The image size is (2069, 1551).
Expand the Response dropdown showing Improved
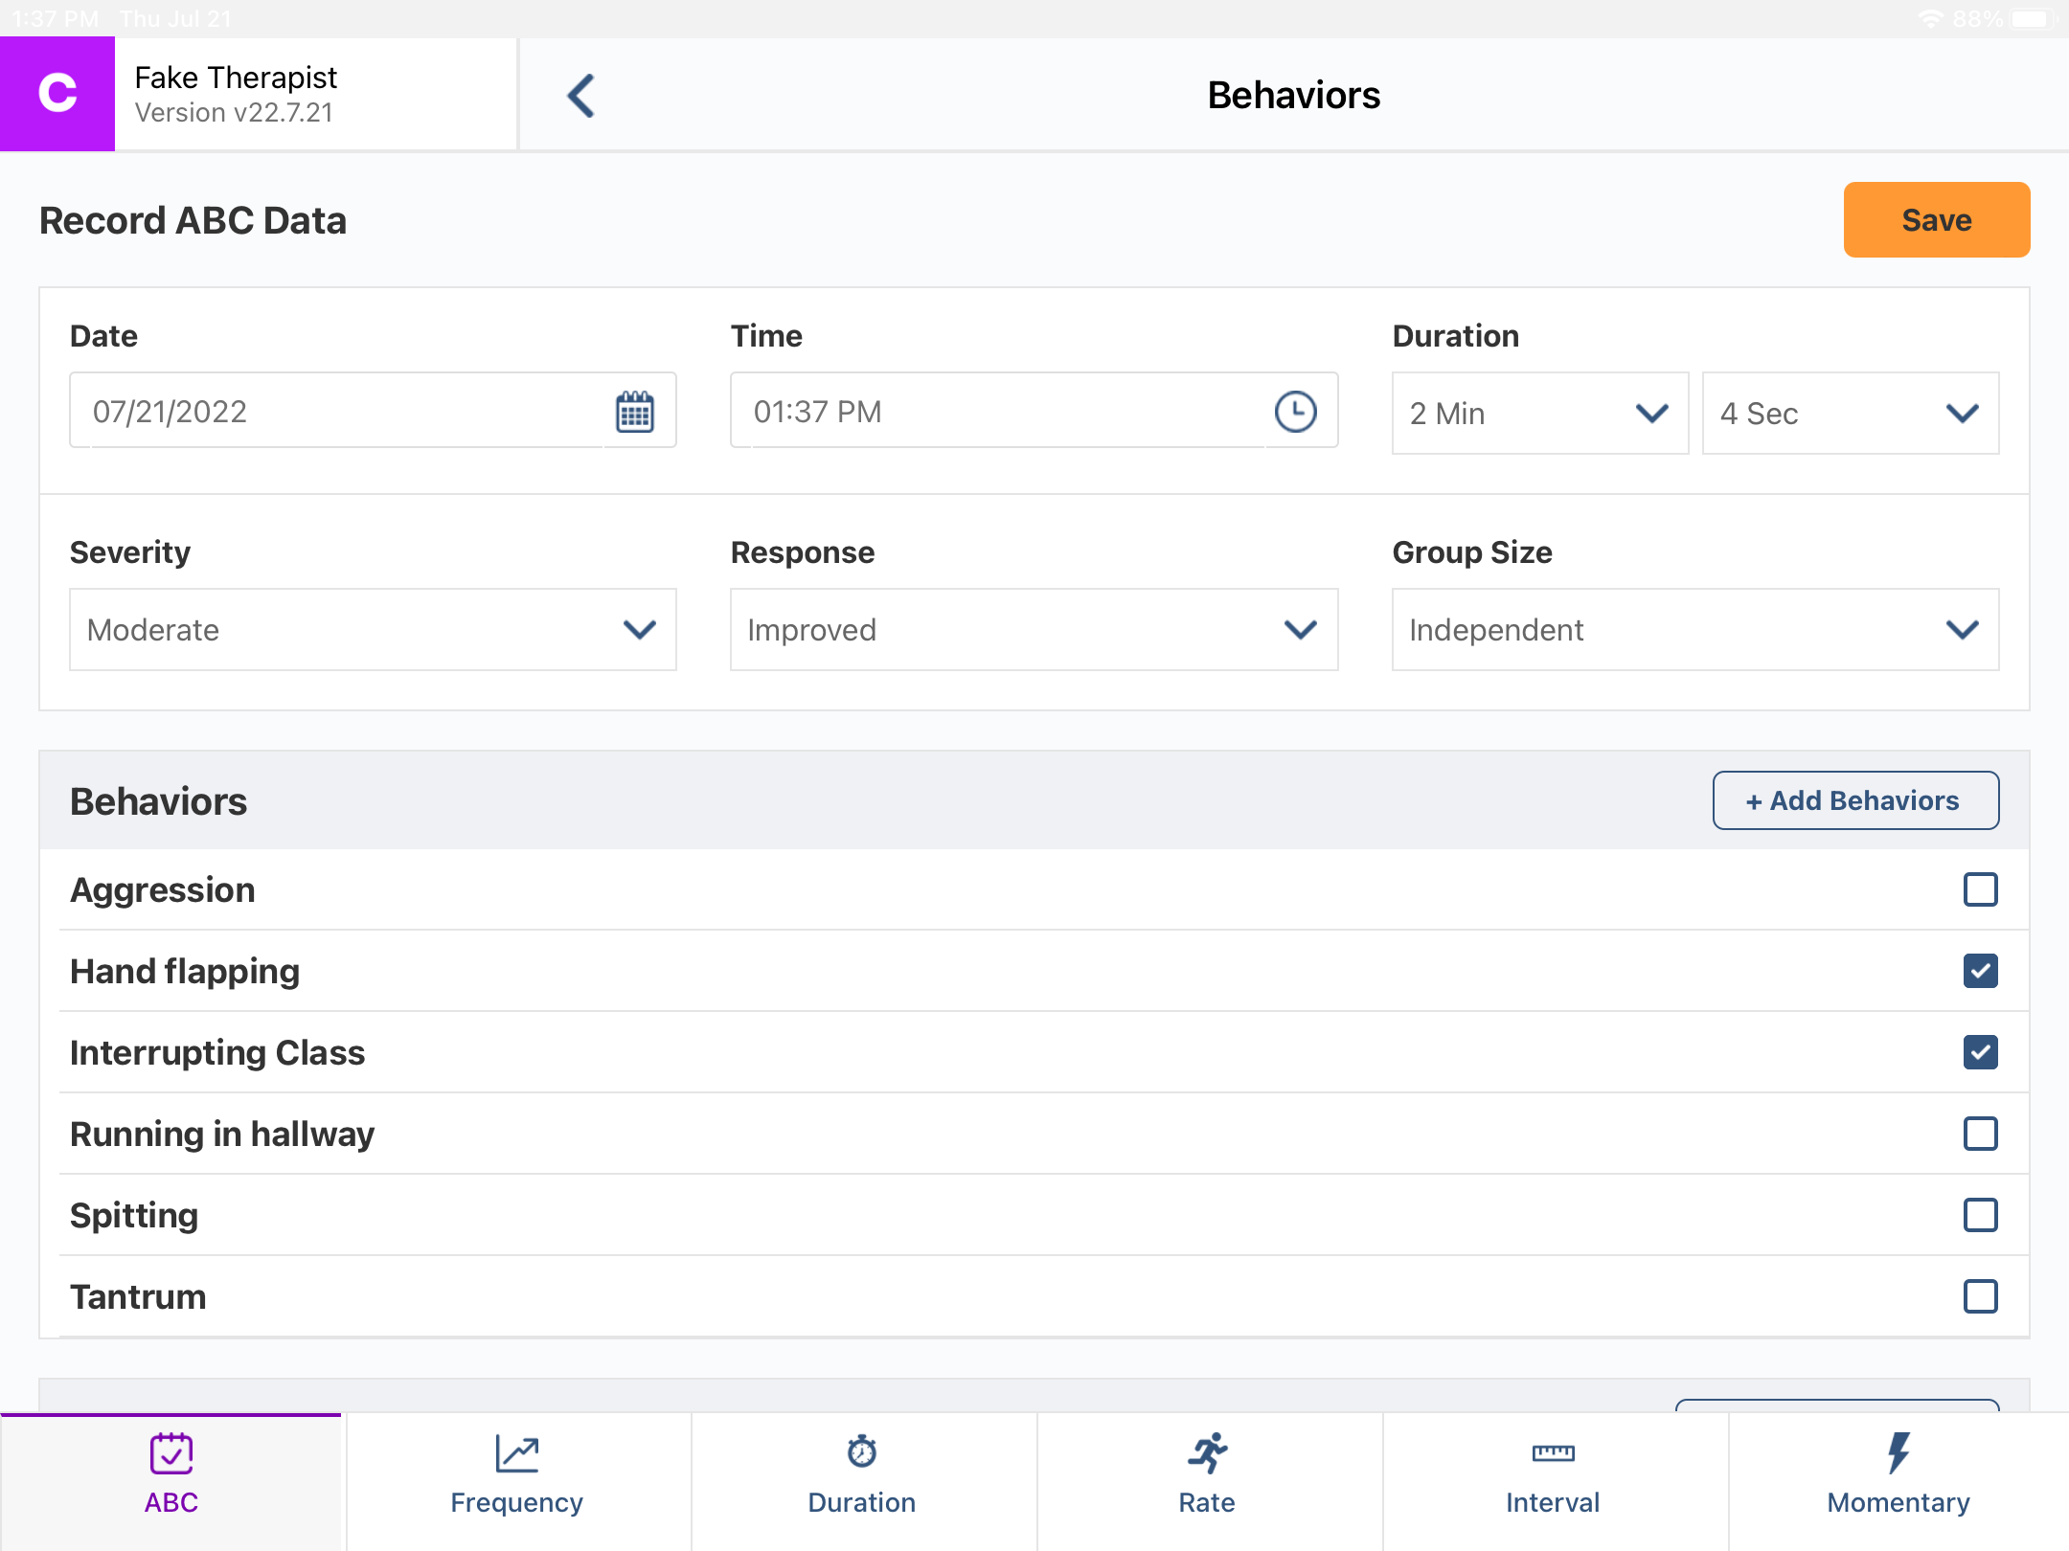tap(1034, 629)
